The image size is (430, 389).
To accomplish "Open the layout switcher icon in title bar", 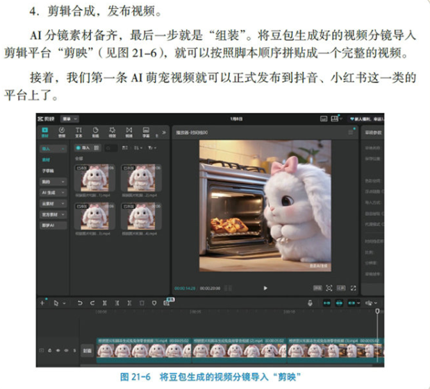I will (x=335, y=119).
